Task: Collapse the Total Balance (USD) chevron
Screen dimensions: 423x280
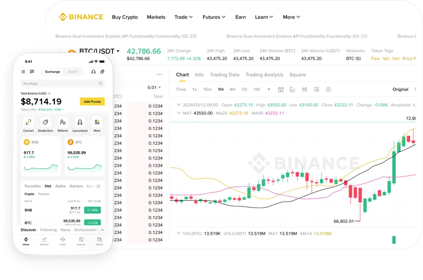Action: tap(49, 93)
